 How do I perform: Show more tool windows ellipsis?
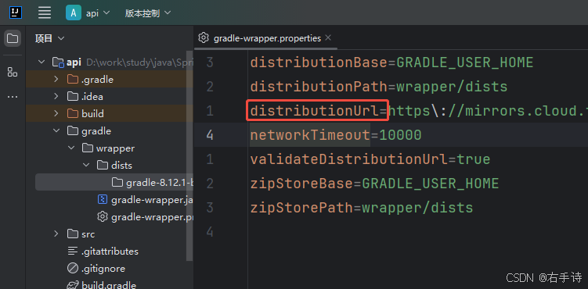[13, 97]
